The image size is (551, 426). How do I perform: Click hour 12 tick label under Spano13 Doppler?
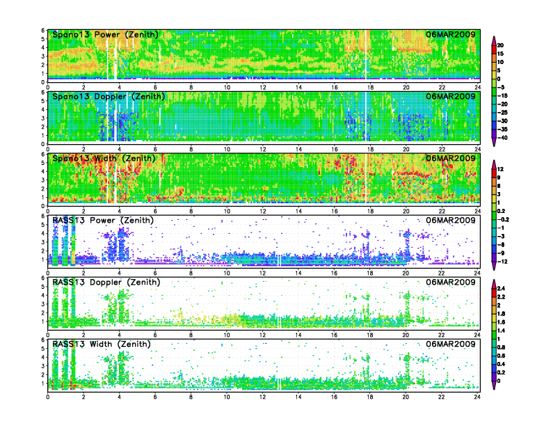point(262,150)
